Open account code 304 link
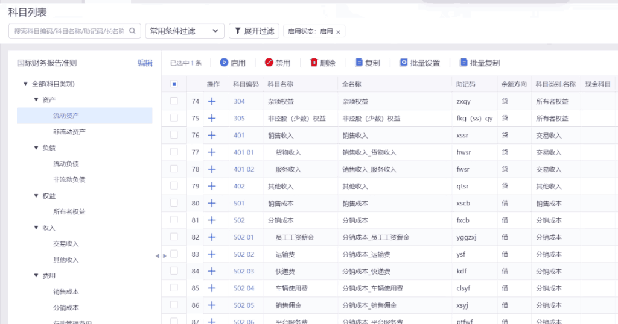This screenshot has height=324, width=618. pos(239,101)
